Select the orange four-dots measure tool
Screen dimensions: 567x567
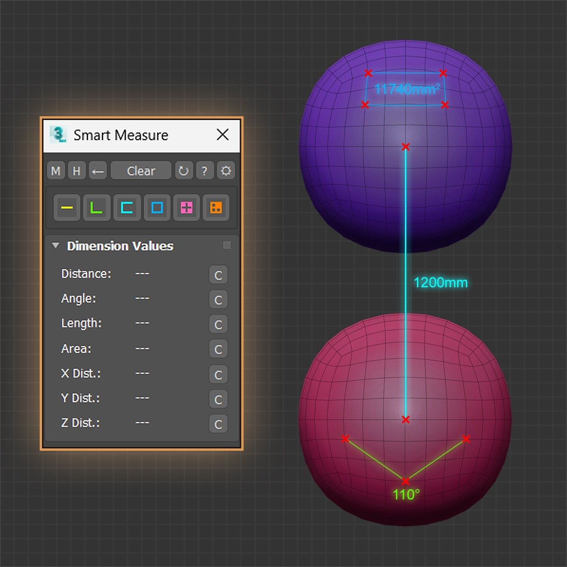pos(216,207)
